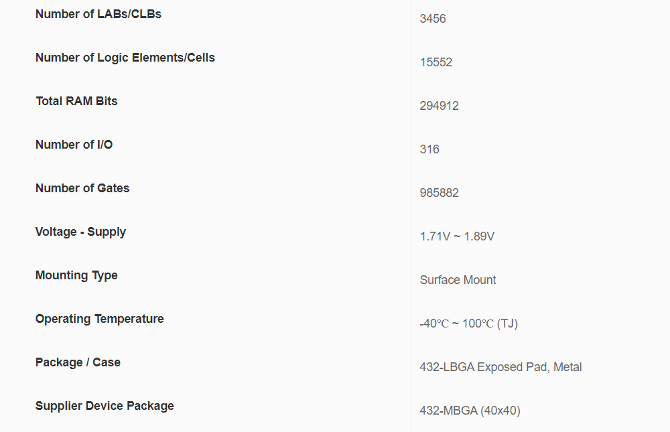Click the 'Number of Logic Elements/Cells' label
The height and width of the screenshot is (432, 670).
pos(125,58)
